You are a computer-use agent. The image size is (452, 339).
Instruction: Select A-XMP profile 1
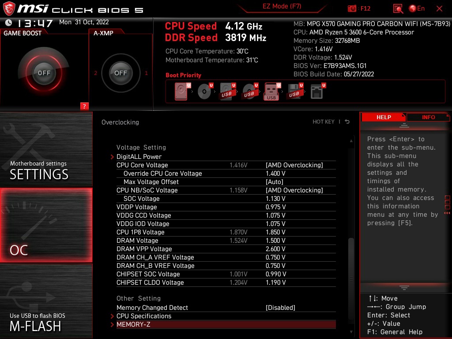pos(146,73)
